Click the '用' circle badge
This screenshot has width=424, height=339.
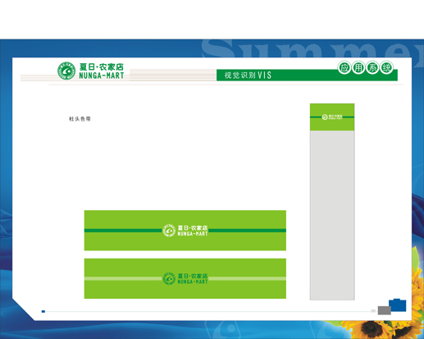[358, 67]
